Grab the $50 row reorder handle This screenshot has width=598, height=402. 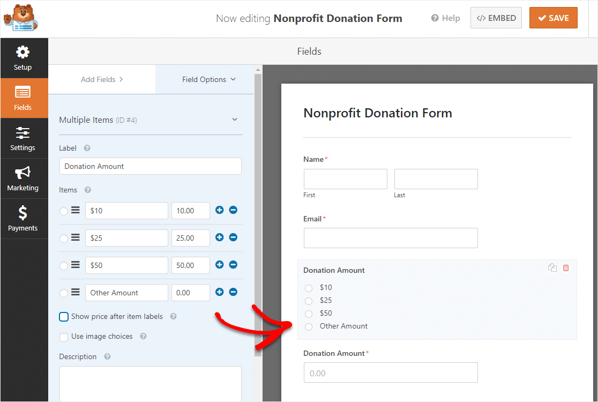click(x=76, y=265)
